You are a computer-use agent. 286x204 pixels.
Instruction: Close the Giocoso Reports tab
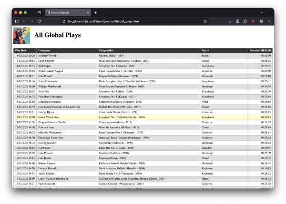coord(86,12)
